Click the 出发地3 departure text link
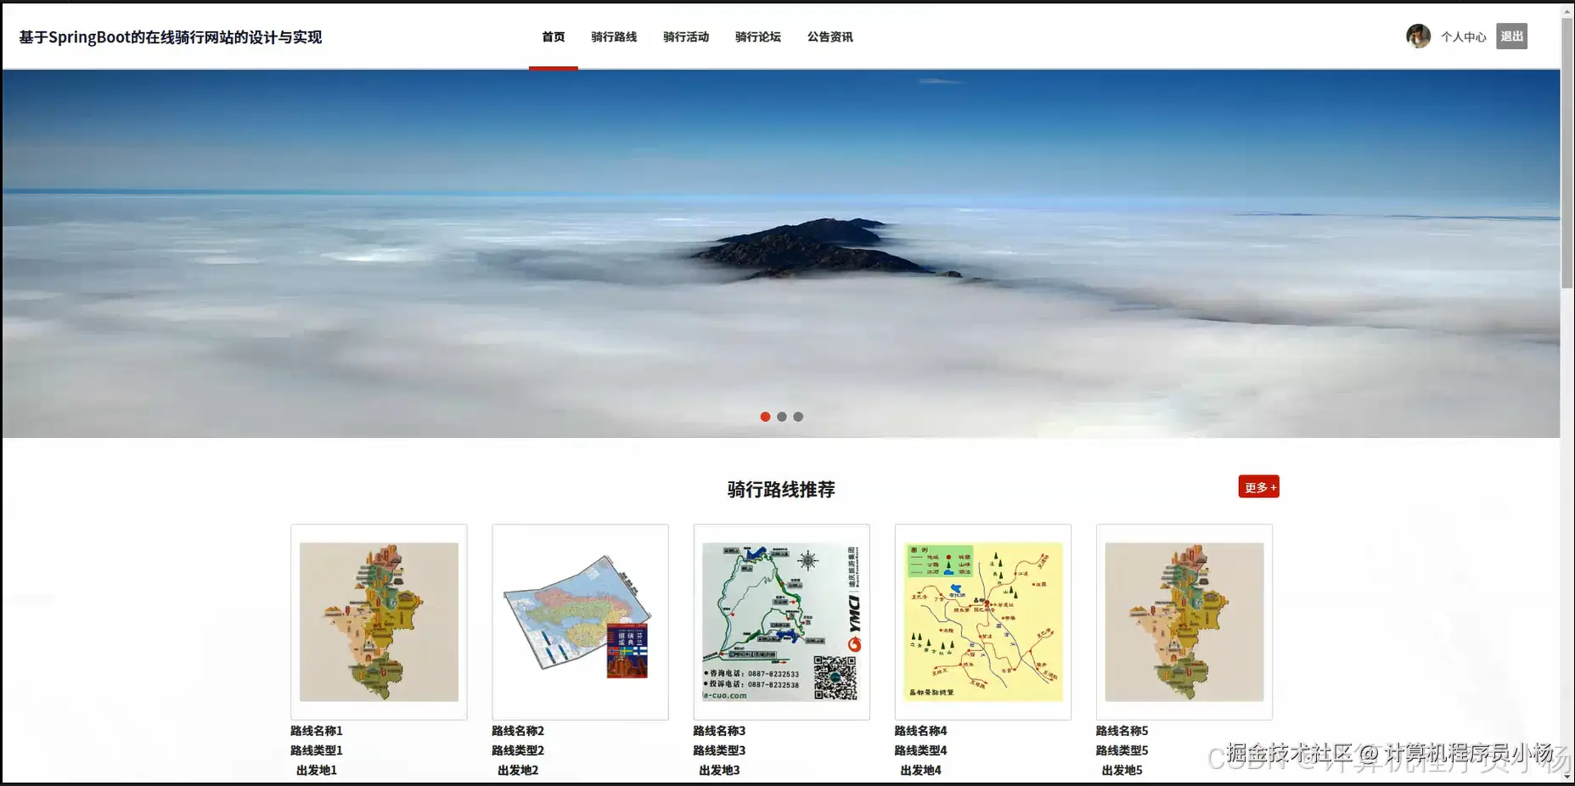 tap(717, 770)
